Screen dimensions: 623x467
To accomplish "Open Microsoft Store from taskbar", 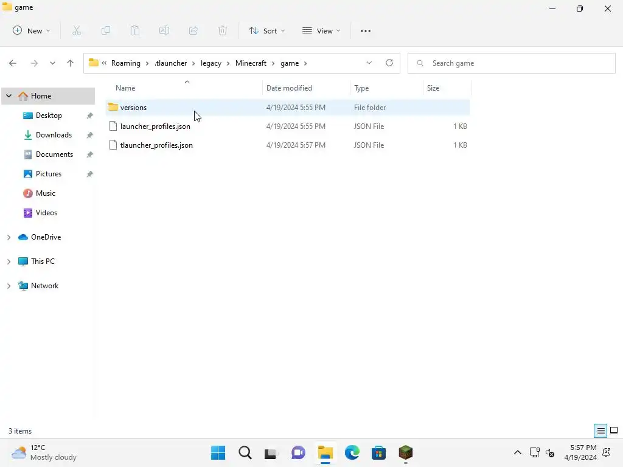I will (378, 452).
